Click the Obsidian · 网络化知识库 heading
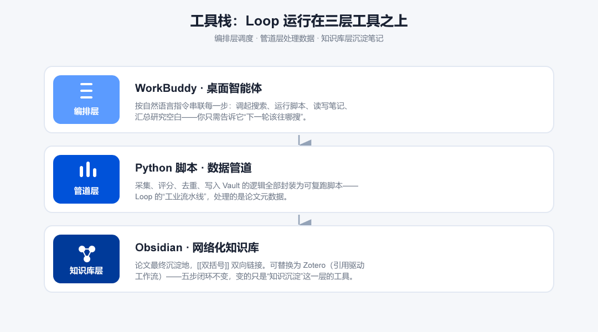This screenshot has width=598, height=332. coord(197,248)
